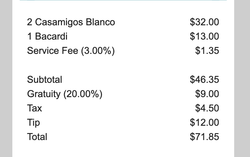Image resolution: width=250 pixels, height=157 pixels.
Task: Click the Total label
Action: tap(37, 137)
